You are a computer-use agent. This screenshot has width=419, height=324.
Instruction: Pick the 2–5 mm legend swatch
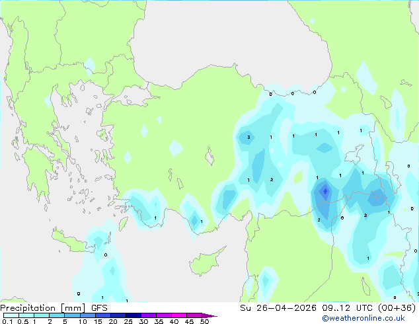[57, 315]
